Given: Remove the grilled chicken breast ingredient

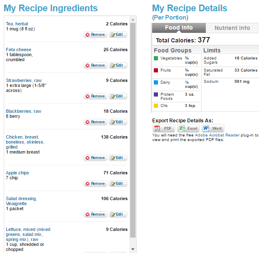Looking at the screenshot, I should pos(95,158).
